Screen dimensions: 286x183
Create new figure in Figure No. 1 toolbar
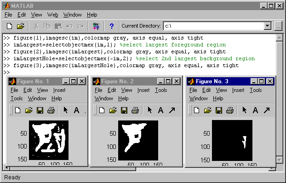[x=17, y=110]
